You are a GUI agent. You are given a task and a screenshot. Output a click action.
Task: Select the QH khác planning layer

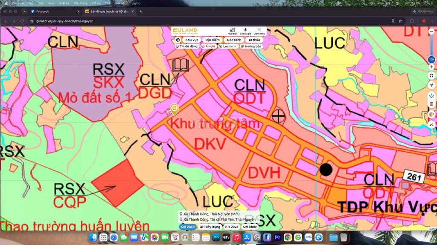(x=250, y=227)
